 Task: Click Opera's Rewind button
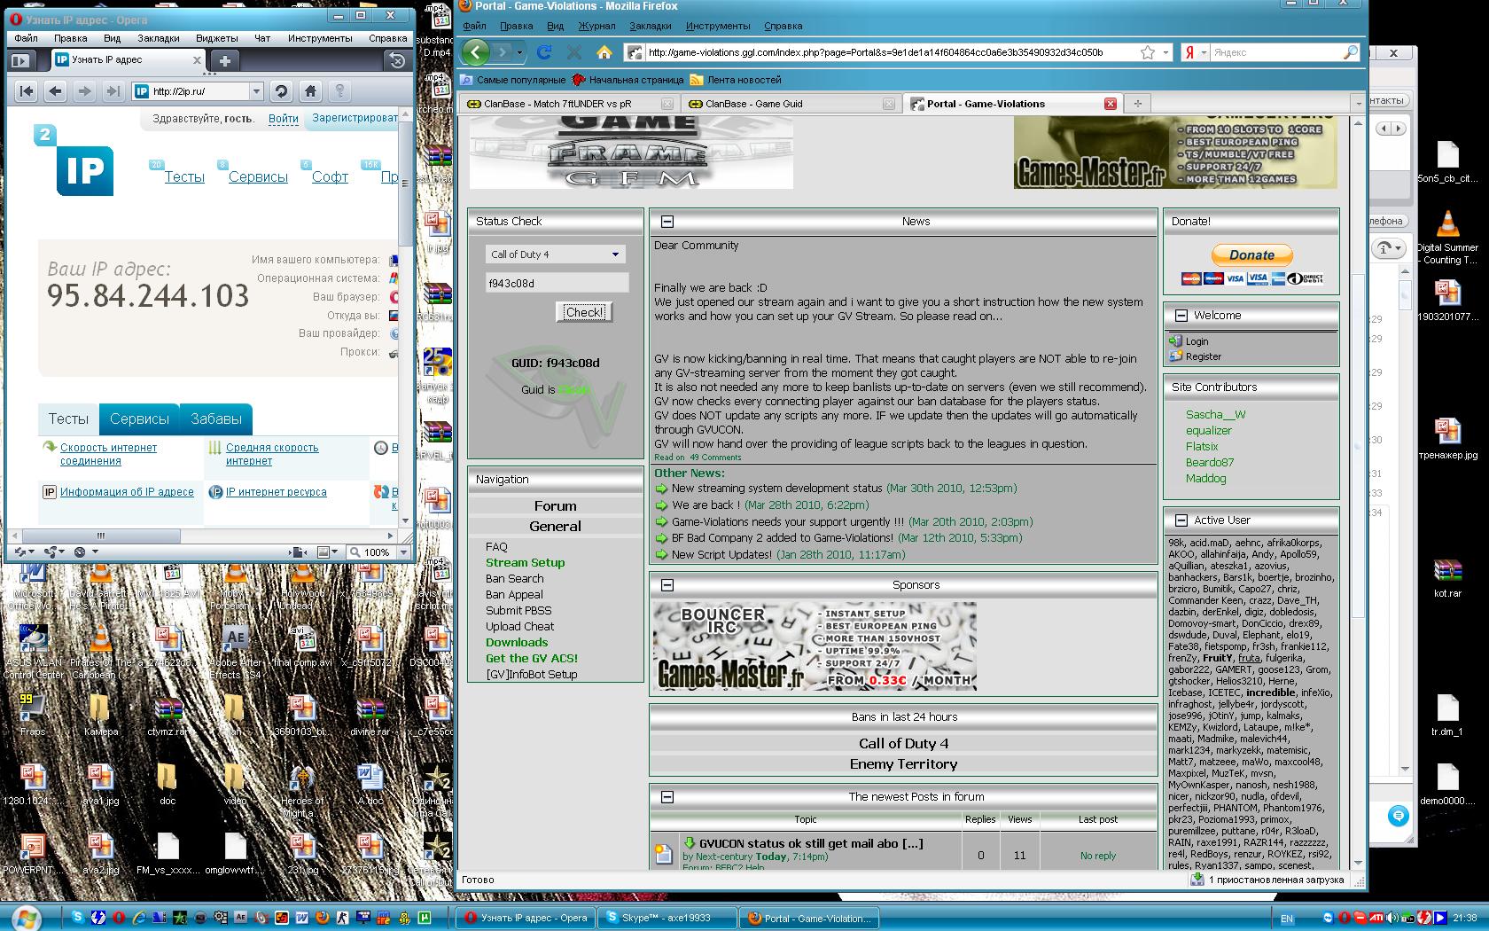coord(27,90)
